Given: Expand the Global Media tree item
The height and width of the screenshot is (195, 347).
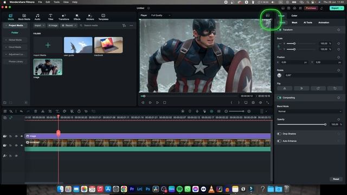Looking at the screenshot, I should 15,40.
